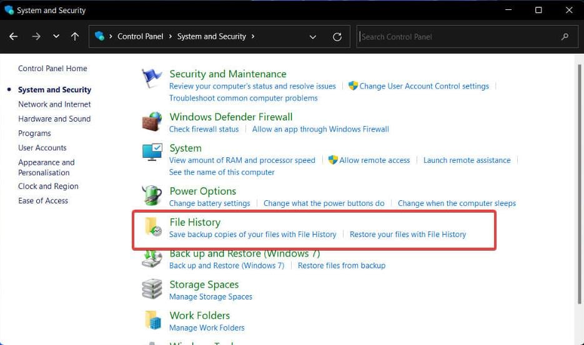Open Programs category

pos(34,134)
